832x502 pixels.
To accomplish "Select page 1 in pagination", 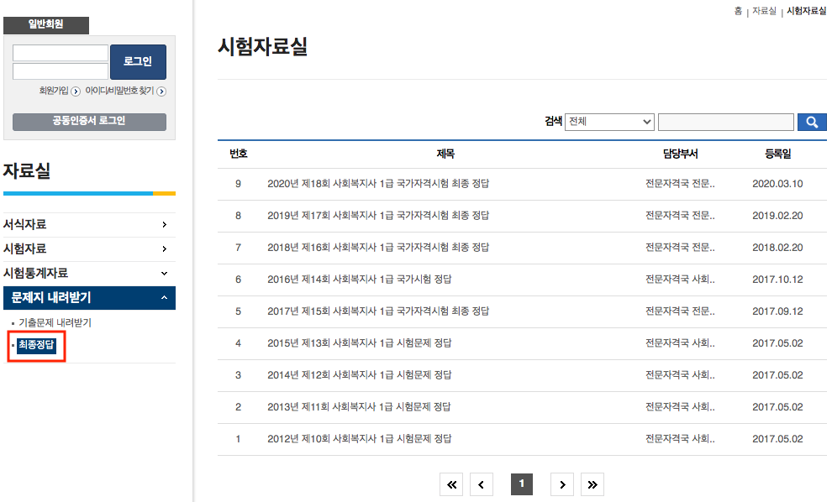I will 522,484.
